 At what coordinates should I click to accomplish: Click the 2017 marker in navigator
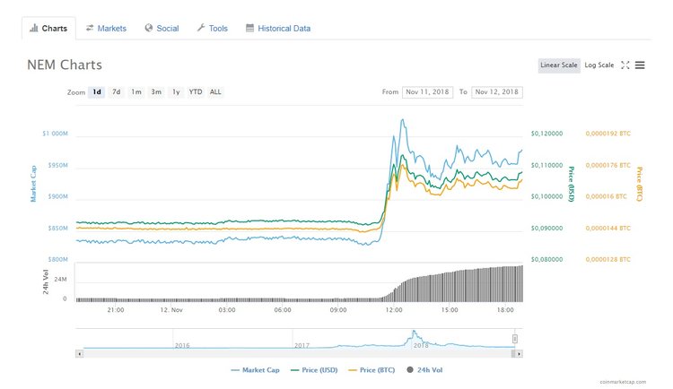click(302, 345)
